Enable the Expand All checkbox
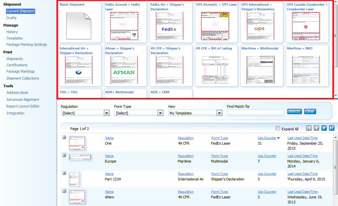Screen dimensions: 338x206 [278, 129]
